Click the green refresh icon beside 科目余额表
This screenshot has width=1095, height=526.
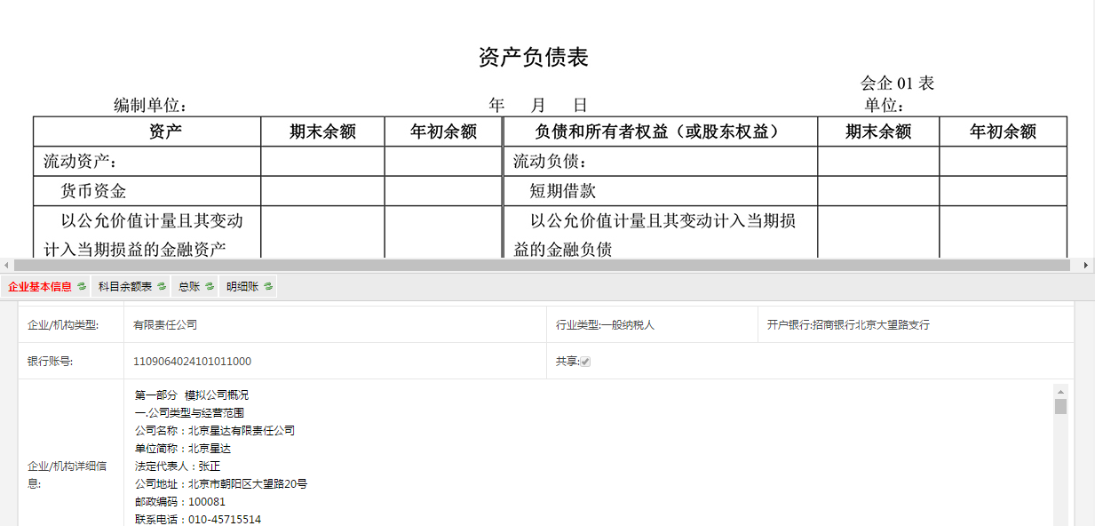[162, 287]
